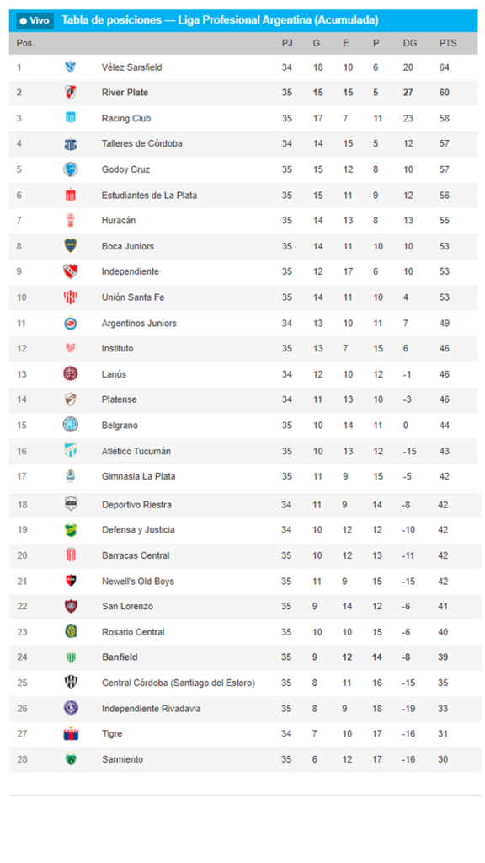485x863 pixels.
Task: Click the River Plate crest icon
Action: click(71, 93)
